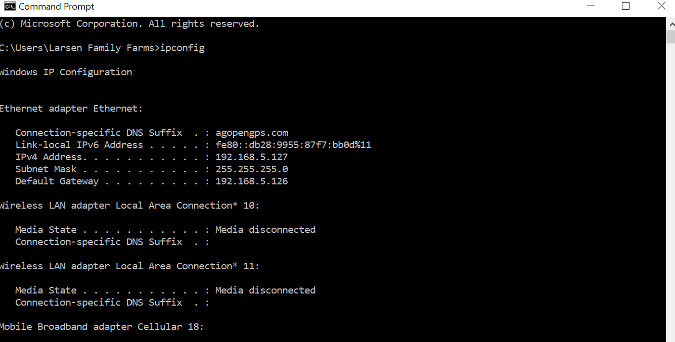
Task: Click the typed ipconfig command
Action: (x=182, y=48)
